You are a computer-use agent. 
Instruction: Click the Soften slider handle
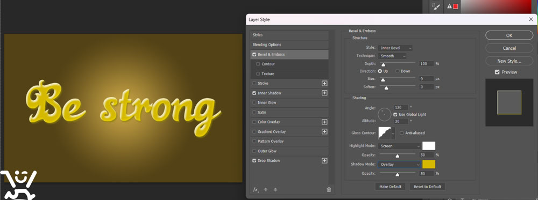click(x=386, y=88)
